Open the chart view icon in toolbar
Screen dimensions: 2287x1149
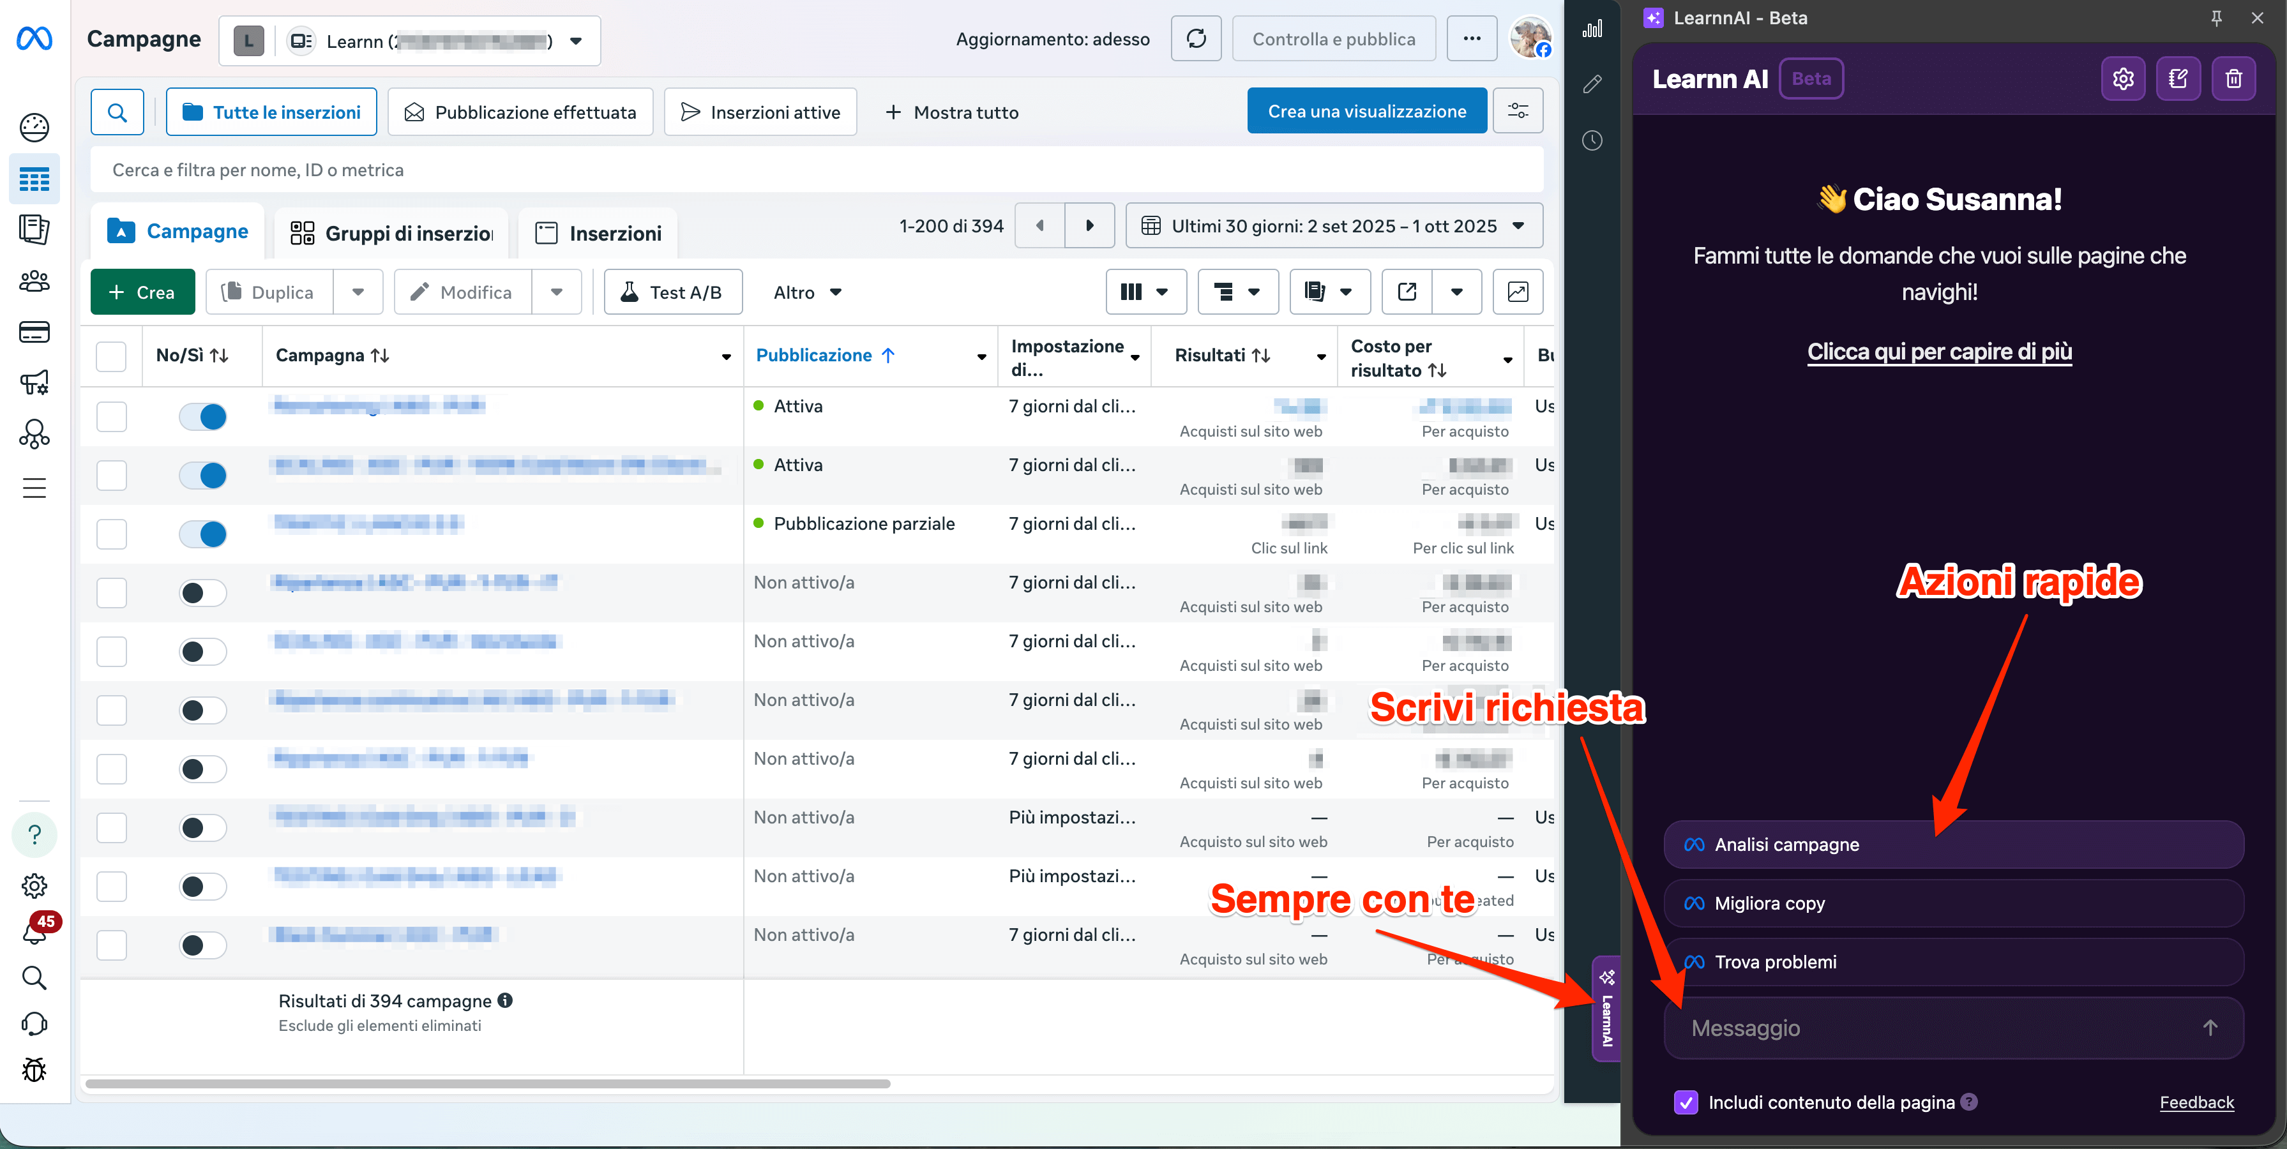click(x=1517, y=292)
